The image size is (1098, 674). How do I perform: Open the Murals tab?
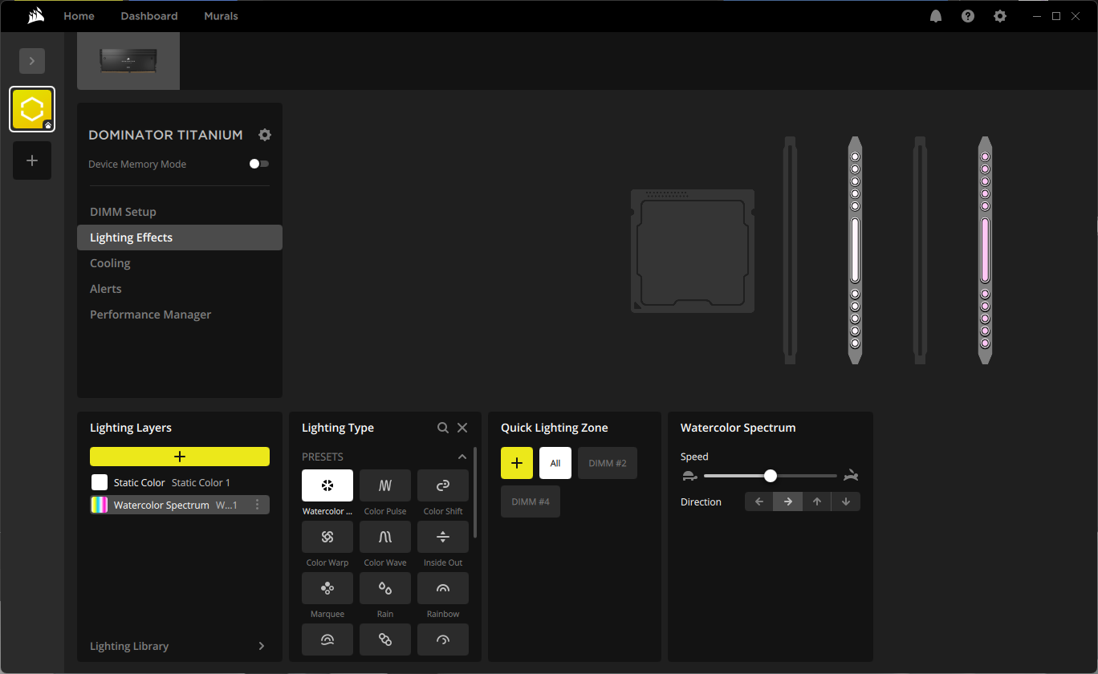(x=221, y=16)
